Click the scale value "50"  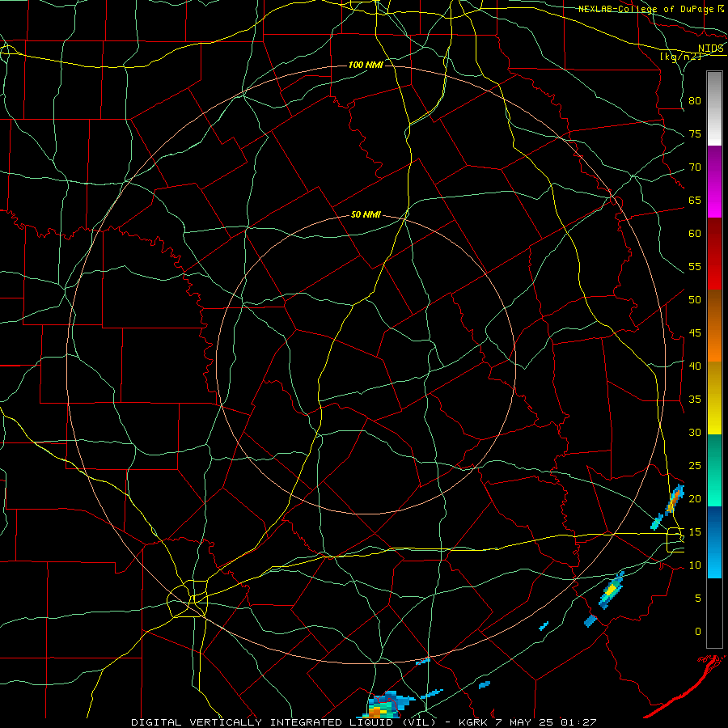[x=695, y=300]
